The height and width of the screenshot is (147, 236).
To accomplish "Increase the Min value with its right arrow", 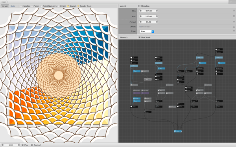I will point(157,11).
